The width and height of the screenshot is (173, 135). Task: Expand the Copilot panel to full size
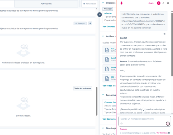(163, 3)
